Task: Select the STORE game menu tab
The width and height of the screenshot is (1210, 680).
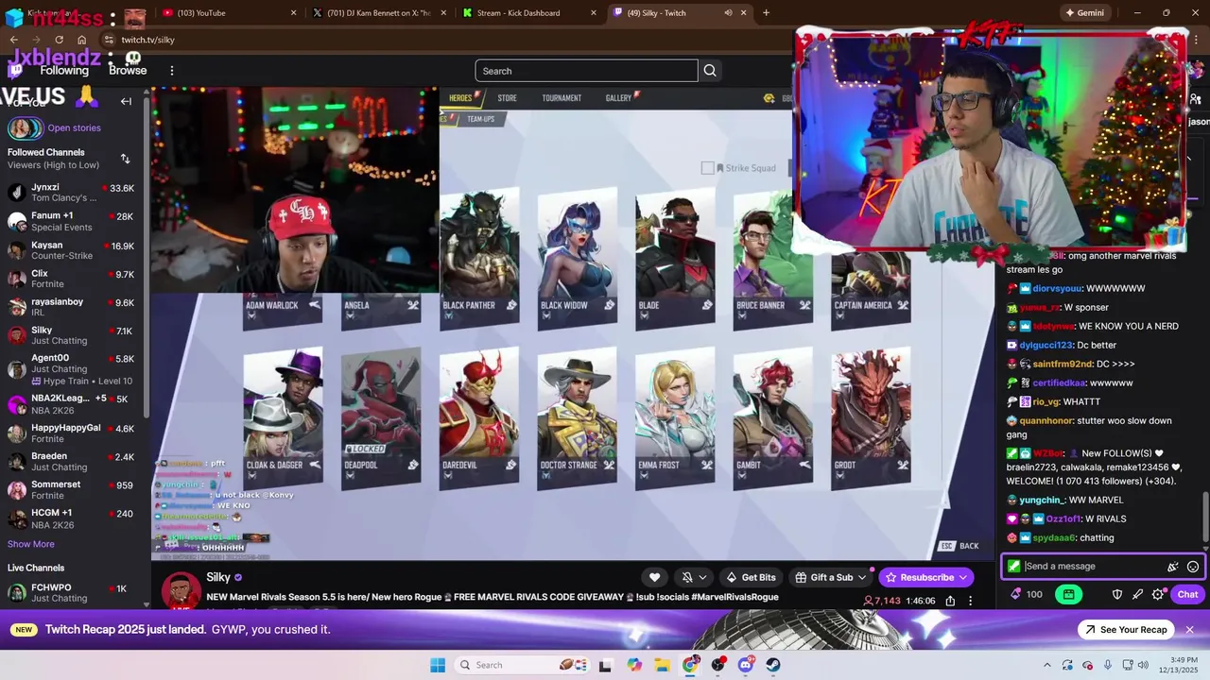Action: pos(508,98)
